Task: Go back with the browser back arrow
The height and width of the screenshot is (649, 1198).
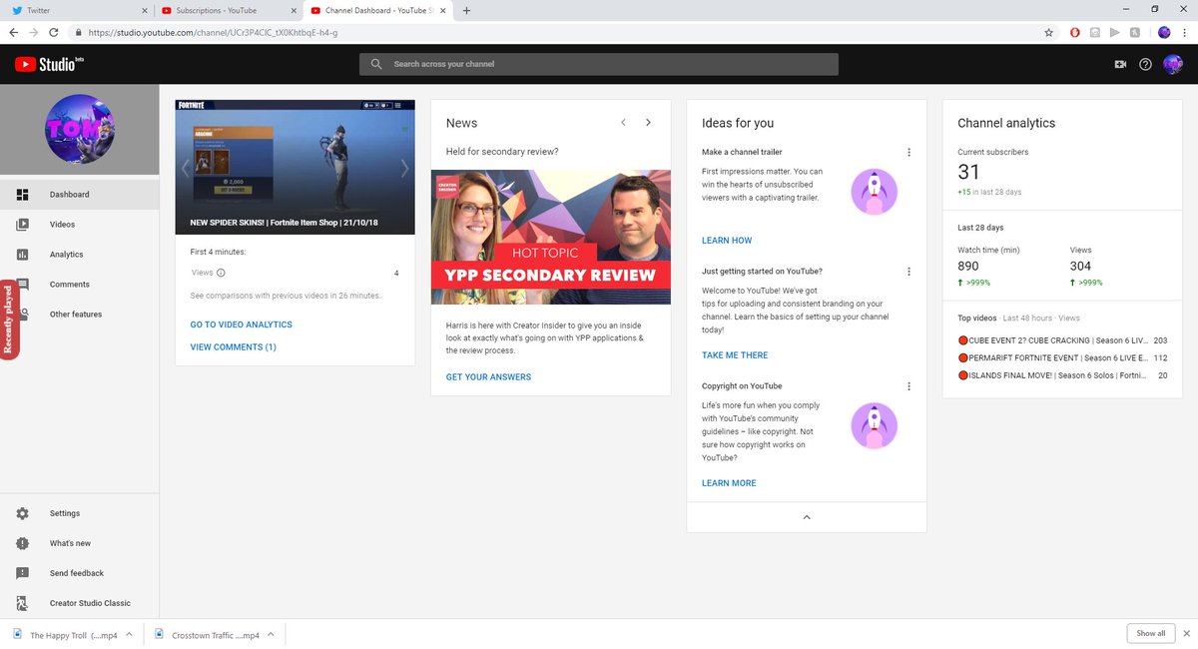Action: 13,32
